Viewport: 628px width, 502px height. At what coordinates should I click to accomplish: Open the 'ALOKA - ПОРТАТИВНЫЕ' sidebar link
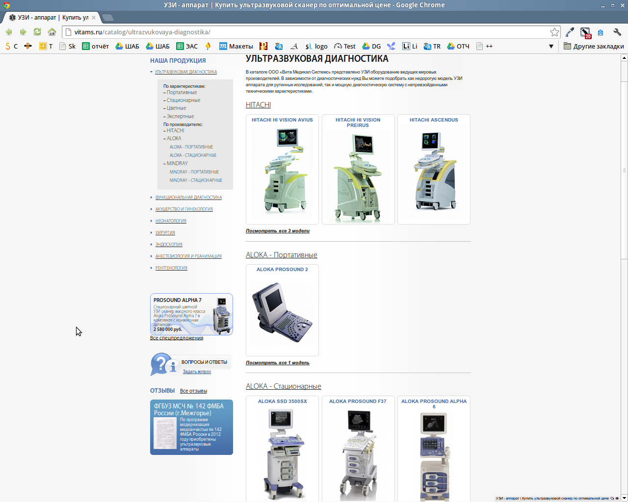point(191,147)
